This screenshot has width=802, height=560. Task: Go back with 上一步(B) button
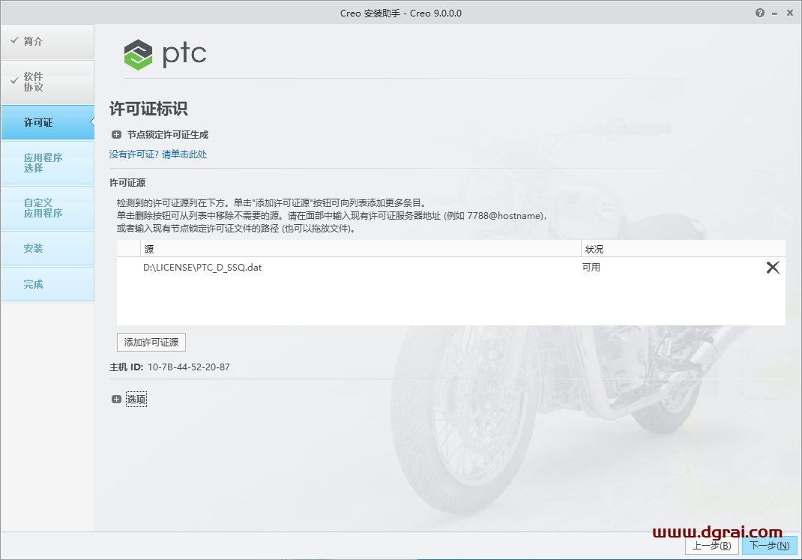point(711,546)
